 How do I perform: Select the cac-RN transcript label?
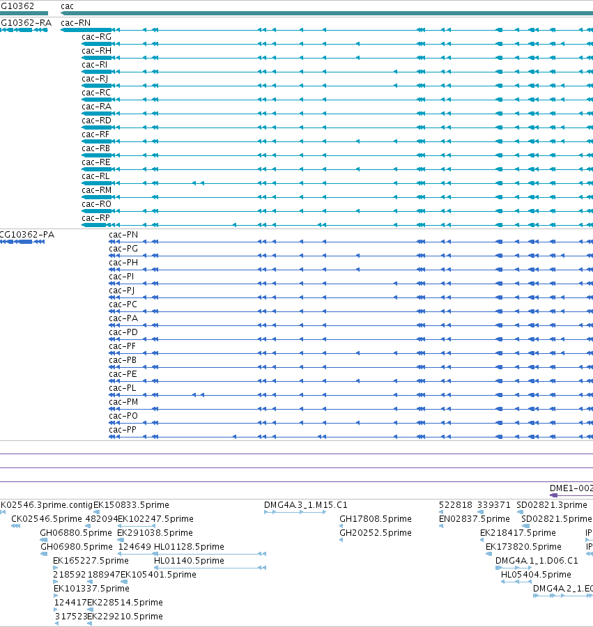75,23
